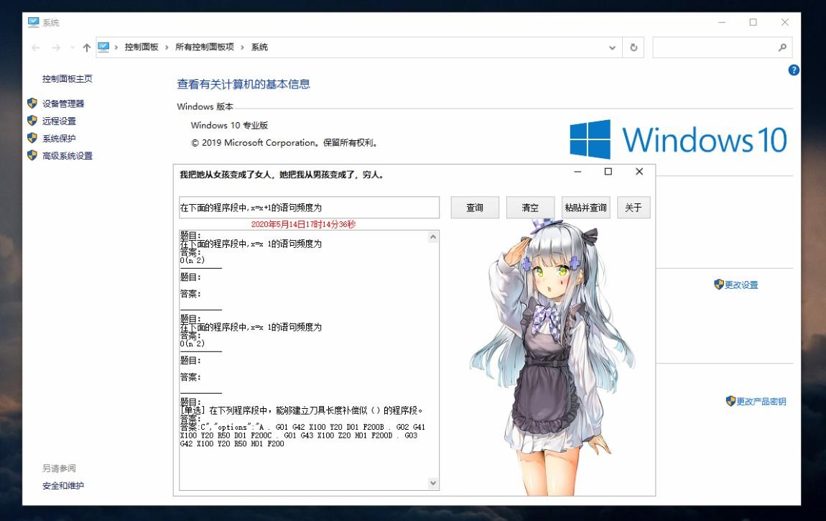Open recent locations dropdown arrow
Image resolution: width=826 pixels, height=521 pixels.
72,47
